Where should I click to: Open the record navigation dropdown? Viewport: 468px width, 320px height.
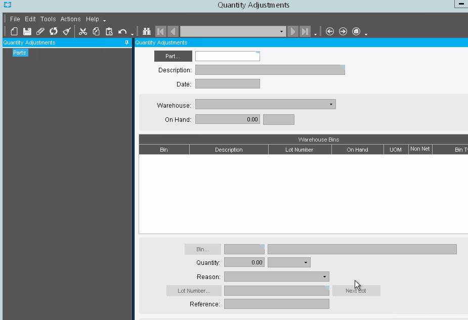281,31
